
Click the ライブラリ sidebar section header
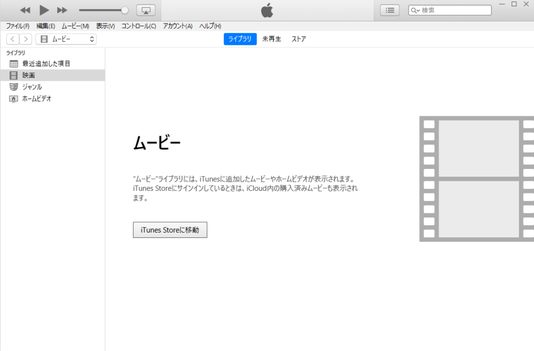coord(16,53)
